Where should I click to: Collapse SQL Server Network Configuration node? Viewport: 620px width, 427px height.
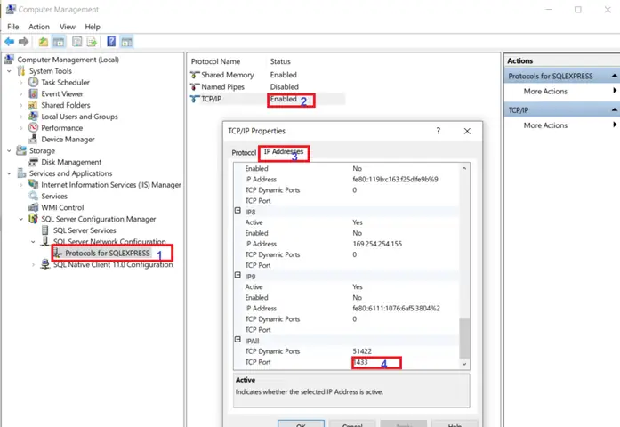(x=33, y=242)
